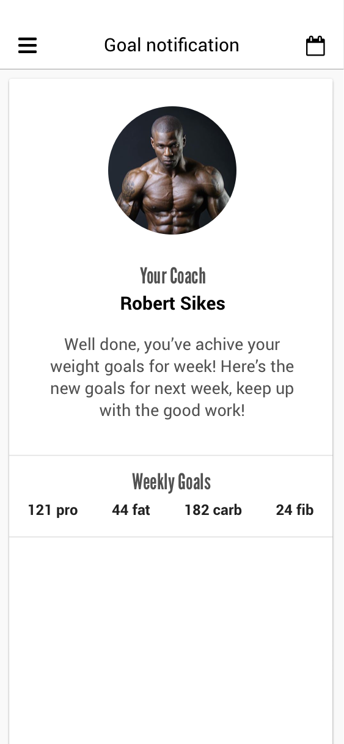This screenshot has width=344, height=744.
Task: Click the word 'Coach' above the name
Action: (x=188, y=276)
